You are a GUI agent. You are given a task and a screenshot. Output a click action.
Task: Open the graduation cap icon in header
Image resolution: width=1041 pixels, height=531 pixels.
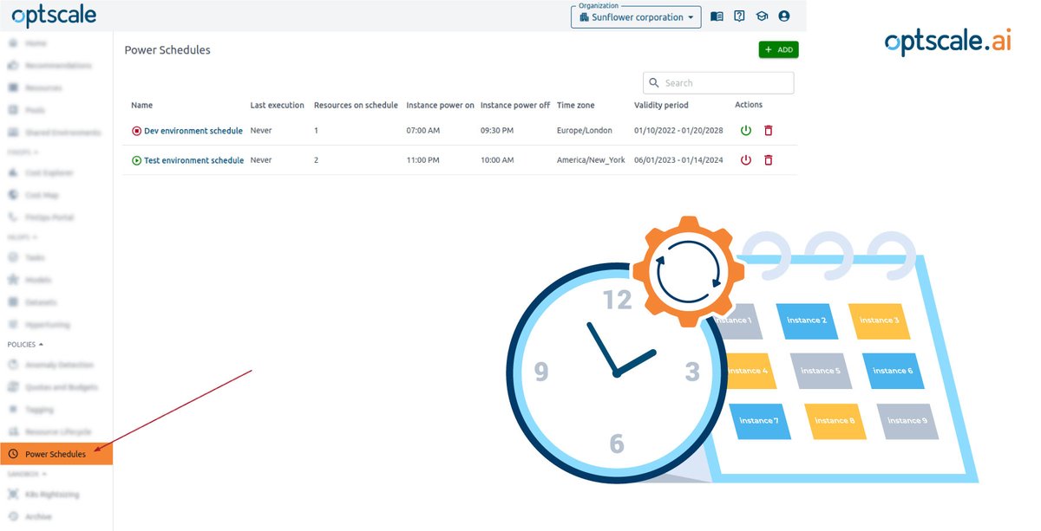[762, 16]
